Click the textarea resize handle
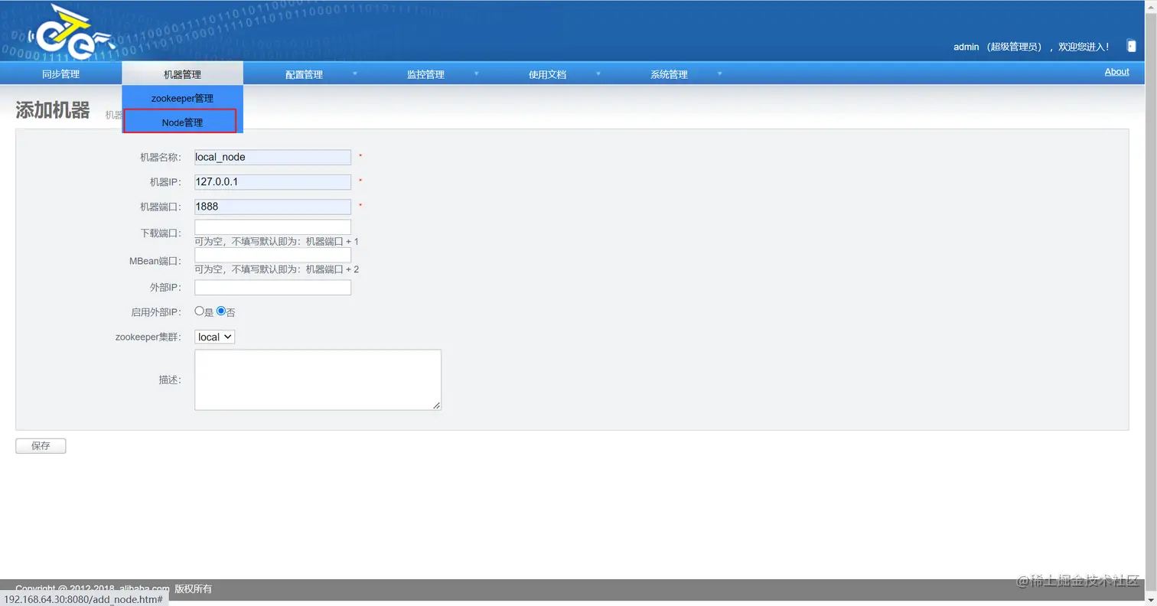 click(437, 406)
